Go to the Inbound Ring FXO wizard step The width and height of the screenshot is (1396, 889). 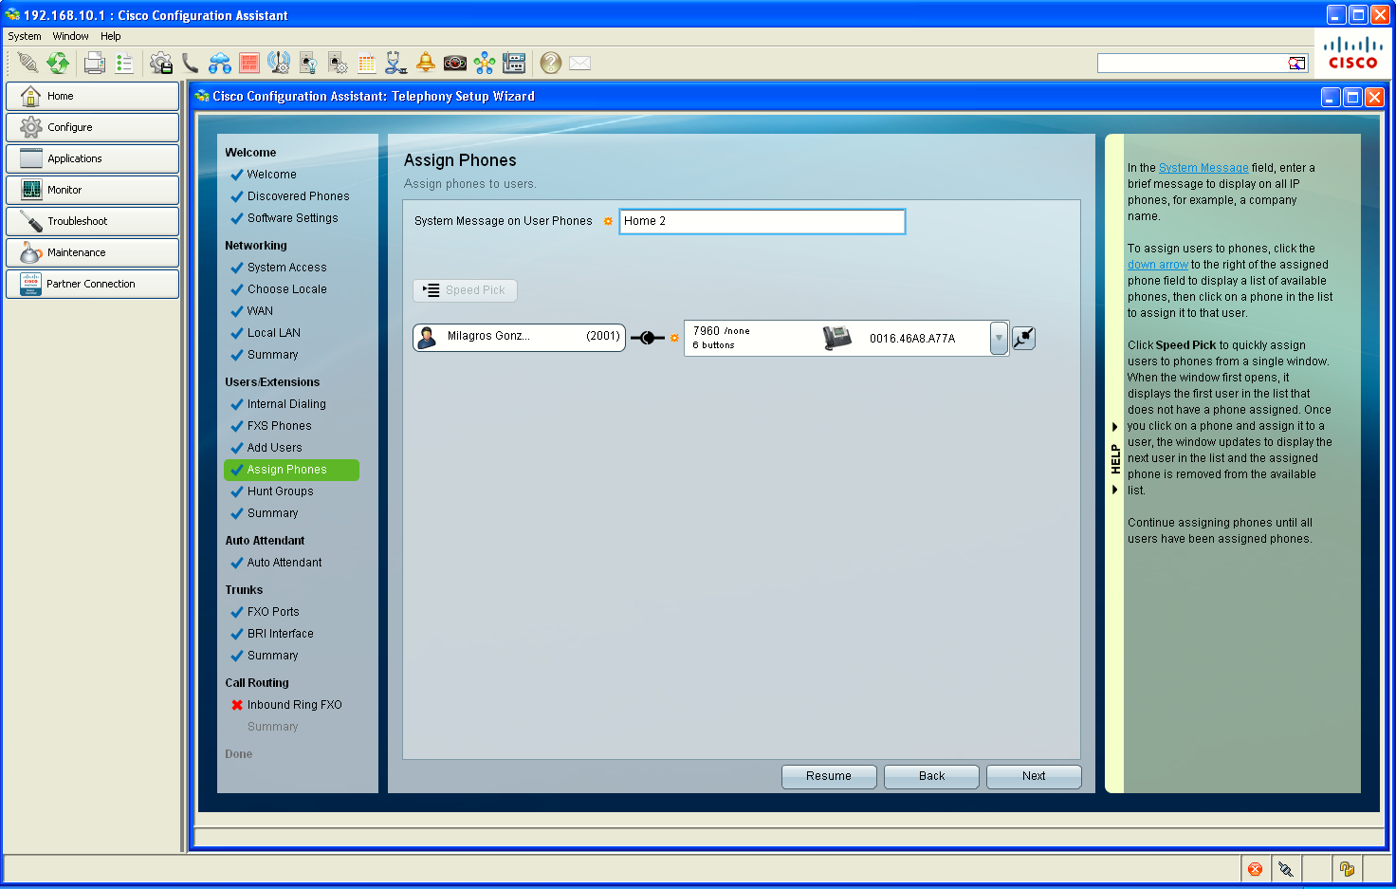[x=294, y=705]
